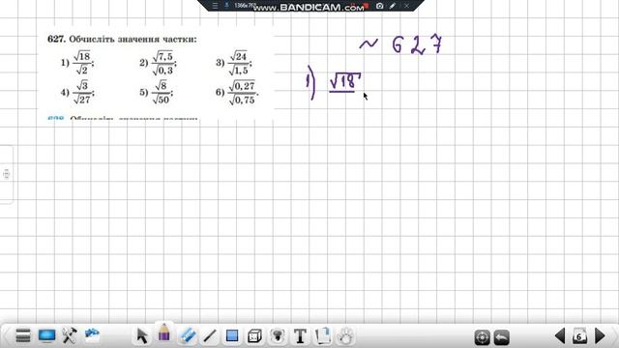
Task: Select the arrow pointer tool
Action: coord(142,336)
